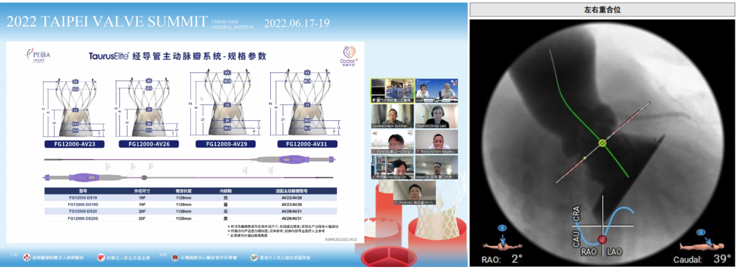
Task: Select the FG12000-AV23 valve label
Action: pos(75,144)
